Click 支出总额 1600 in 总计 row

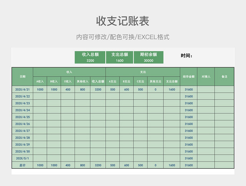tap(172, 165)
